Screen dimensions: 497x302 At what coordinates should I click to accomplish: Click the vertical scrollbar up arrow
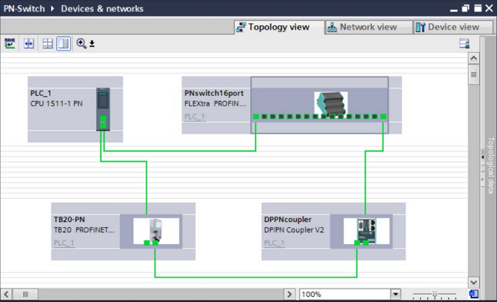click(473, 58)
